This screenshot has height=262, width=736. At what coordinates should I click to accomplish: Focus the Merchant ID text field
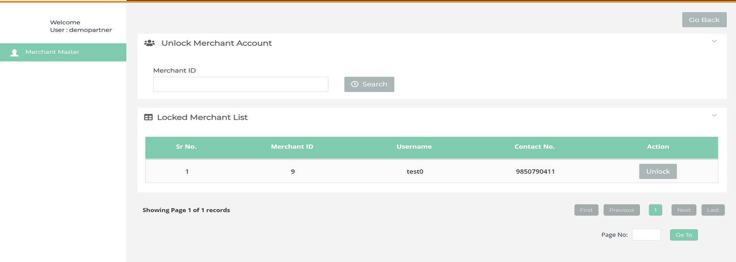click(240, 84)
